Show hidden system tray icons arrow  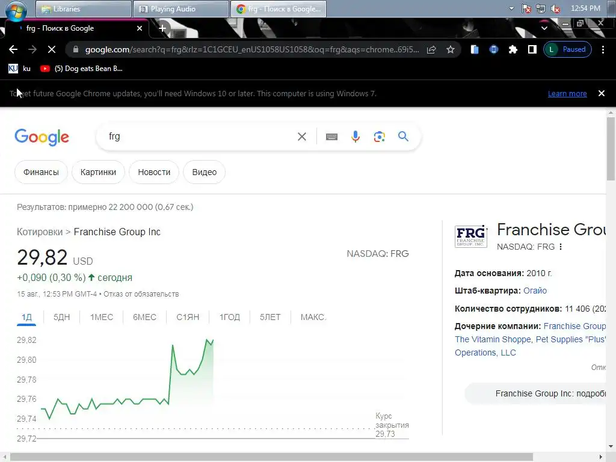[511, 8]
